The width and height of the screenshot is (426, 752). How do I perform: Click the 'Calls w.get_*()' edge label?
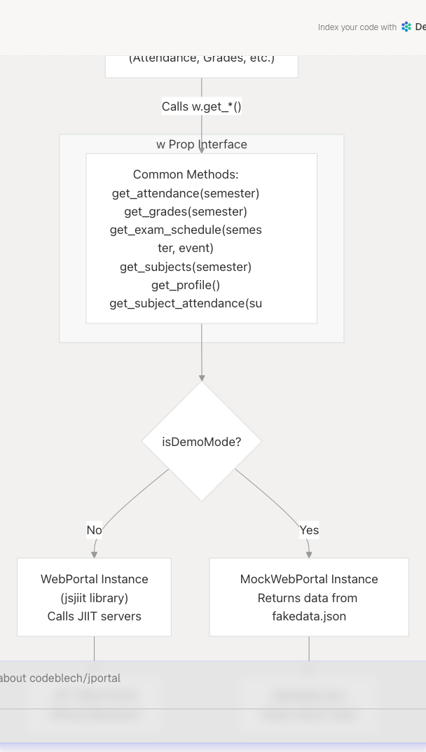tap(202, 106)
